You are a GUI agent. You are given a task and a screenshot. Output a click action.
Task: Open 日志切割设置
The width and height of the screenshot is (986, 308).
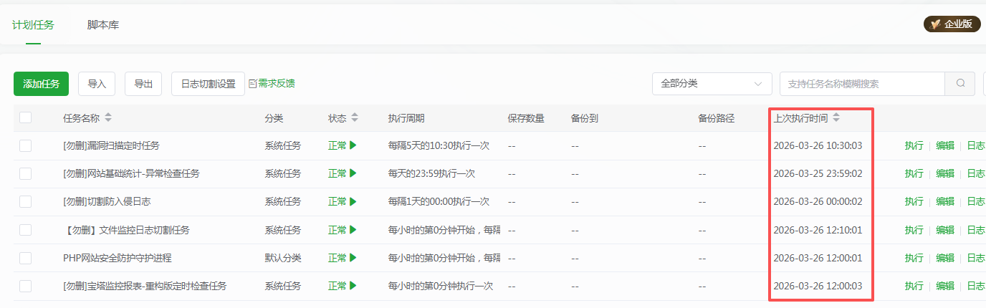[208, 84]
